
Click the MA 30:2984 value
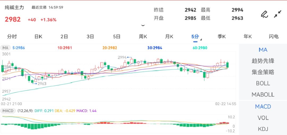coord(155,48)
